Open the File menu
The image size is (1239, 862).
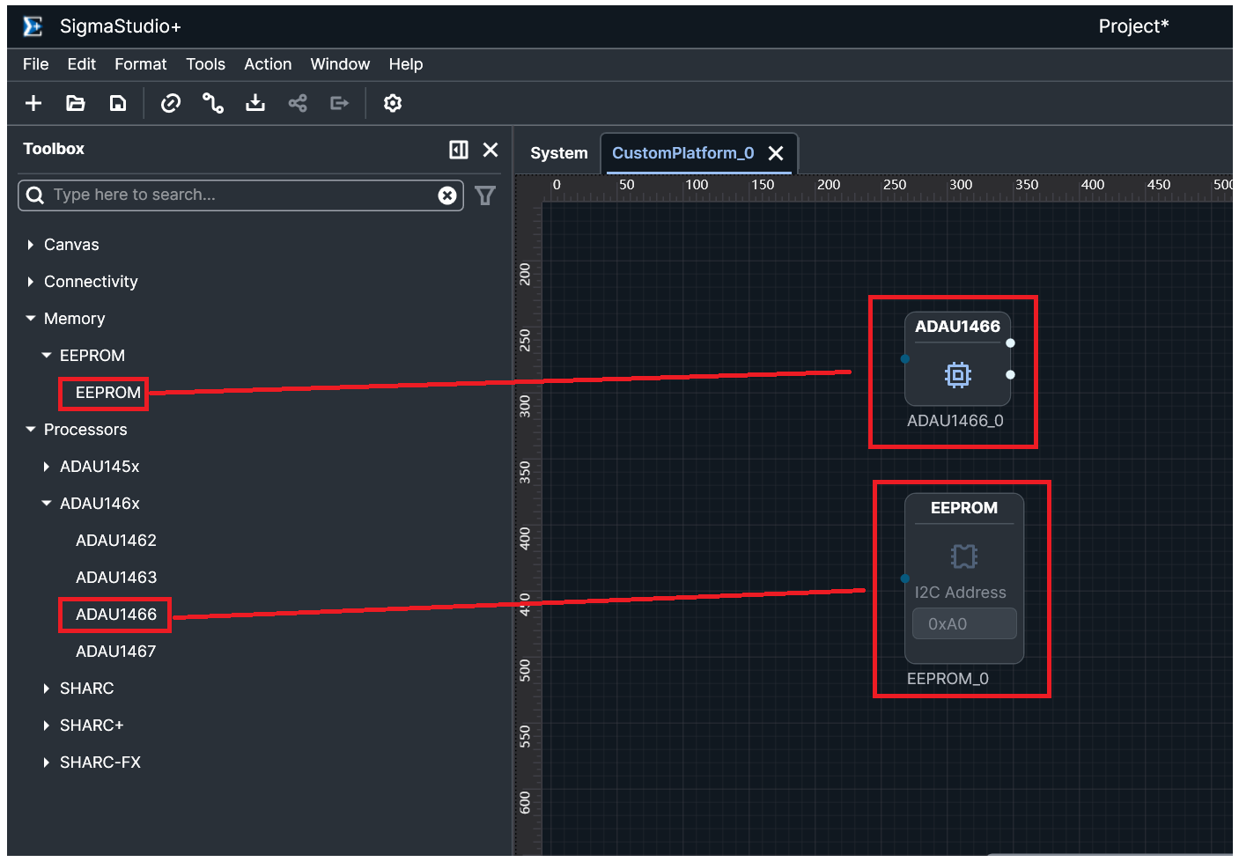36,64
